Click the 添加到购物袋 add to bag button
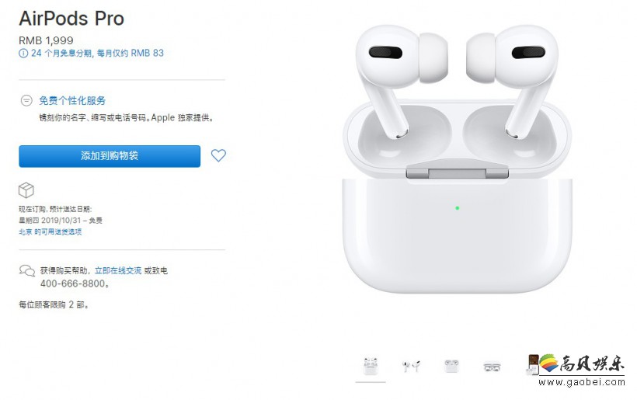637x400 pixels. pyautogui.click(x=110, y=156)
